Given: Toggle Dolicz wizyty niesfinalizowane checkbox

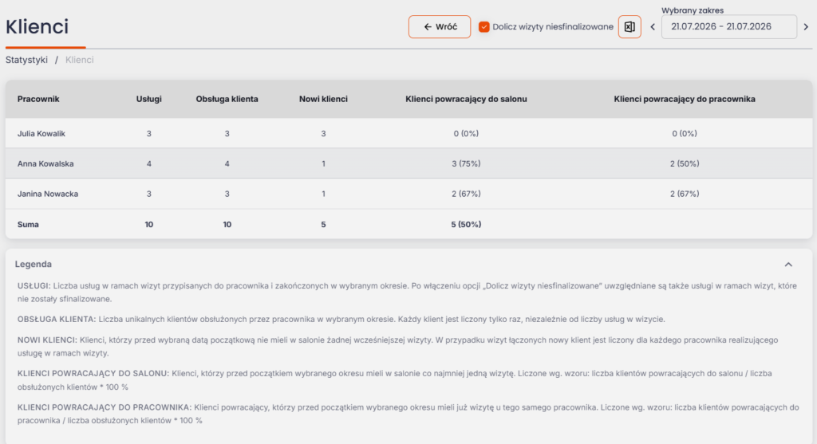Looking at the screenshot, I should pyautogui.click(x=484, y=26).
